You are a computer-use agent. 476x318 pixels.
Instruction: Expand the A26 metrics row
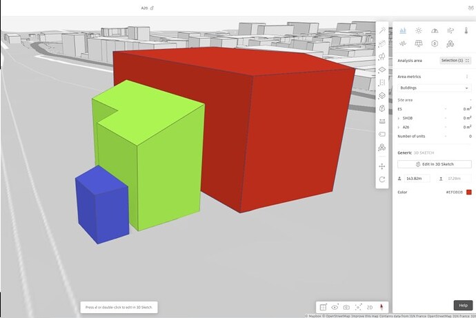pos(399,127)
